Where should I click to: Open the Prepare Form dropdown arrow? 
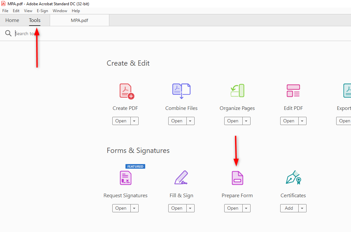pos(246,208)
